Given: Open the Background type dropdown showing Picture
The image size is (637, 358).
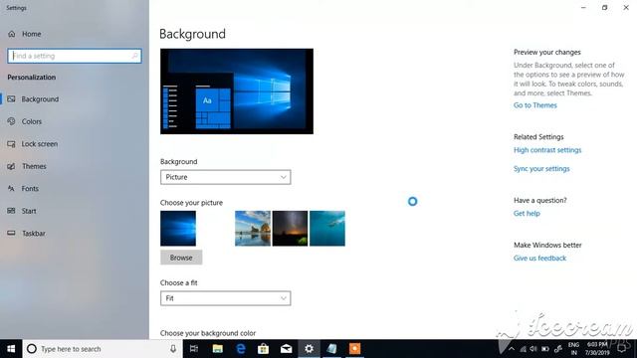Looking at the screenshot, I should pyautogui.click(x=226, y=177).
